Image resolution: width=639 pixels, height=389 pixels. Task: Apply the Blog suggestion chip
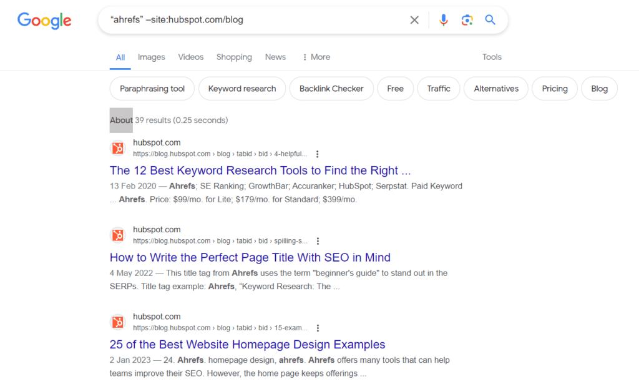[599, 89]
